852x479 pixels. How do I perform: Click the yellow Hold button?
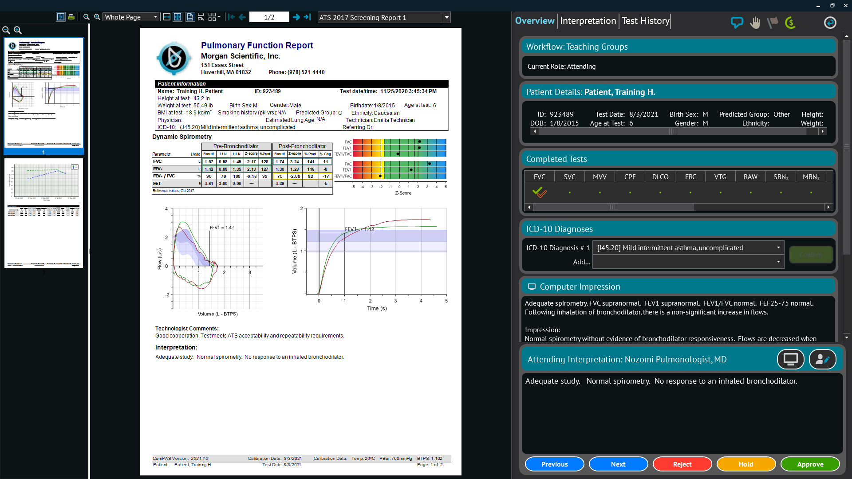746,464
